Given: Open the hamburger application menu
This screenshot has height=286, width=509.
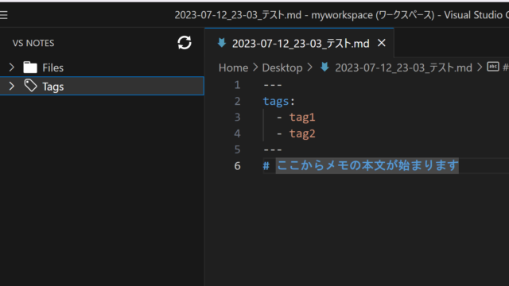Looking at the screenshot, I should coord(3,15).
